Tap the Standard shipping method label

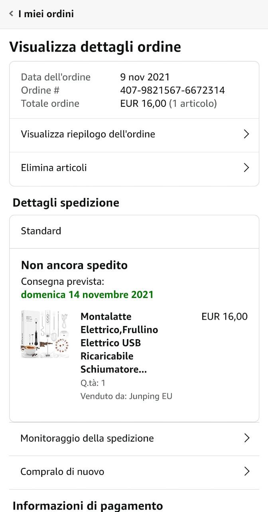pyautogui.click(x=41, y=231)
